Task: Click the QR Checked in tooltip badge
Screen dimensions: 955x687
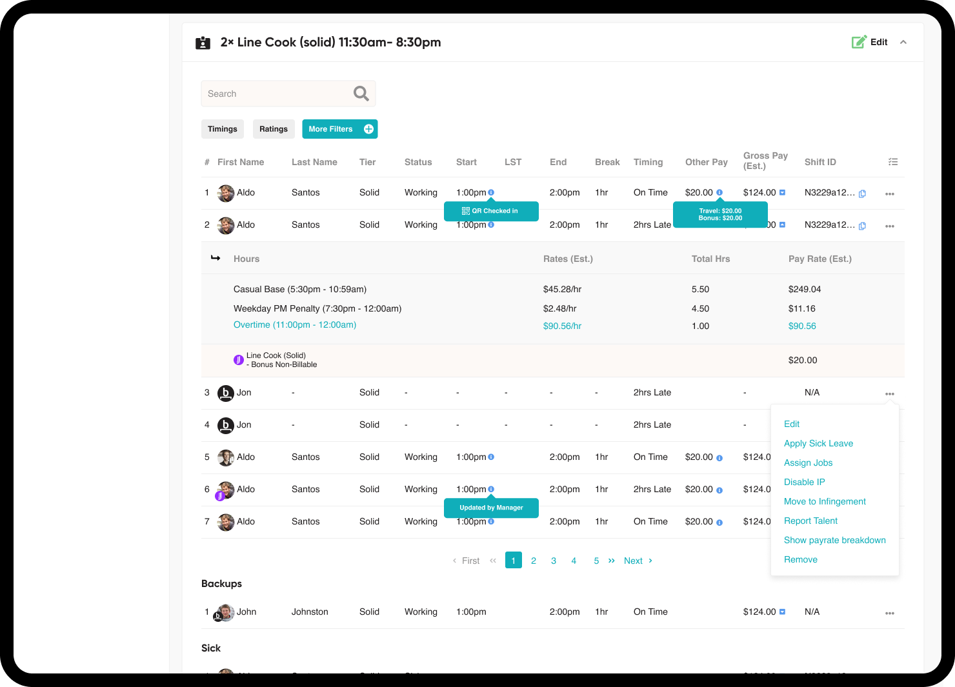Action: [491, 211]
